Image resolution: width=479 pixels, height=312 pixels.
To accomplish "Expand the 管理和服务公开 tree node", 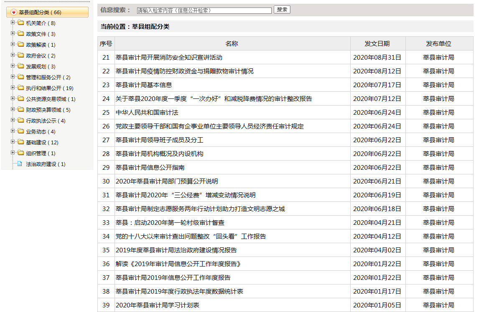I will [13, 77].
